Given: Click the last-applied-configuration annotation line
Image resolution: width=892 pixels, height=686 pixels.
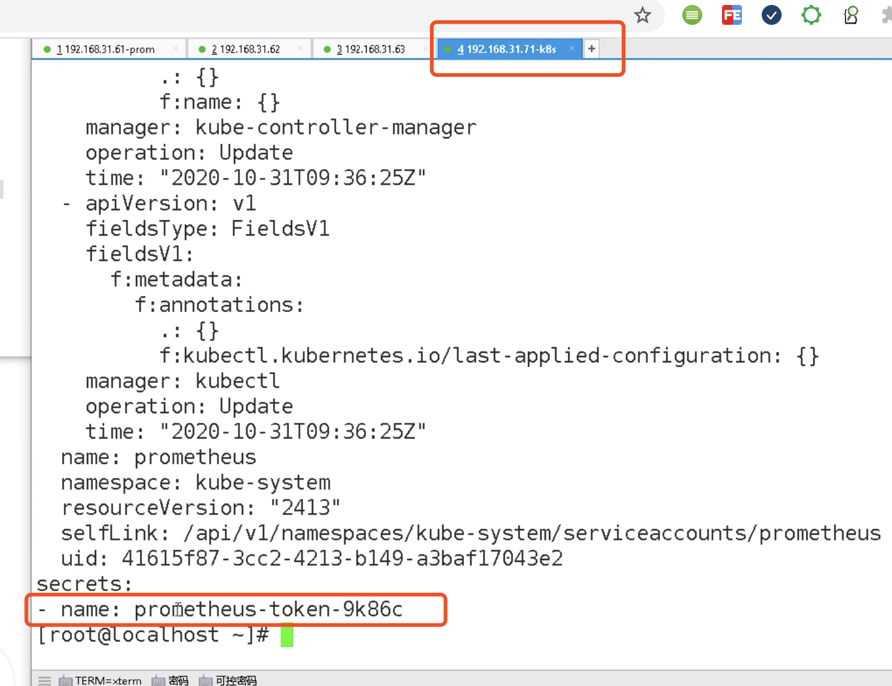Looking at the screenshot, I should pyautogui.click(x=489, y=356).
